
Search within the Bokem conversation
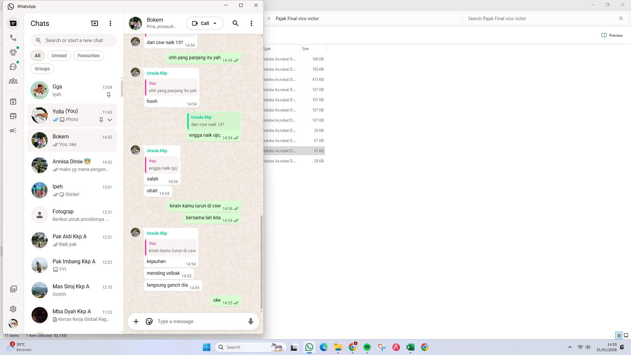pos(235,23)
